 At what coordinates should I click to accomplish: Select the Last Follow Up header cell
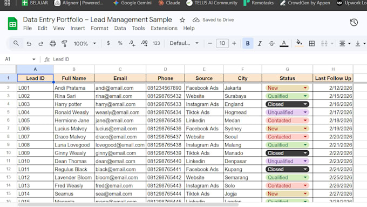(333, 78)
